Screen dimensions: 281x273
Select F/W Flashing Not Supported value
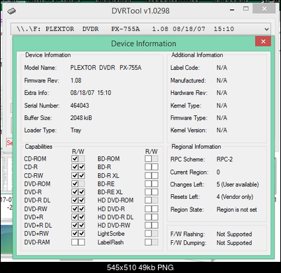tap(234, 234)
